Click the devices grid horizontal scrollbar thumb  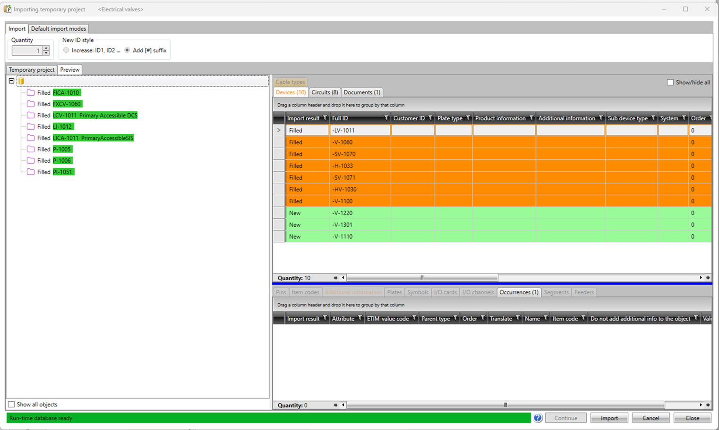point(422,278)
